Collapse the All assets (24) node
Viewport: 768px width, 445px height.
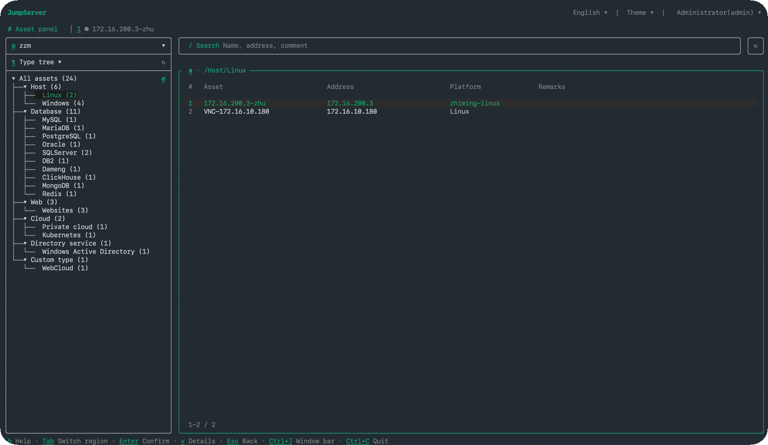click(x=14, y=79)
